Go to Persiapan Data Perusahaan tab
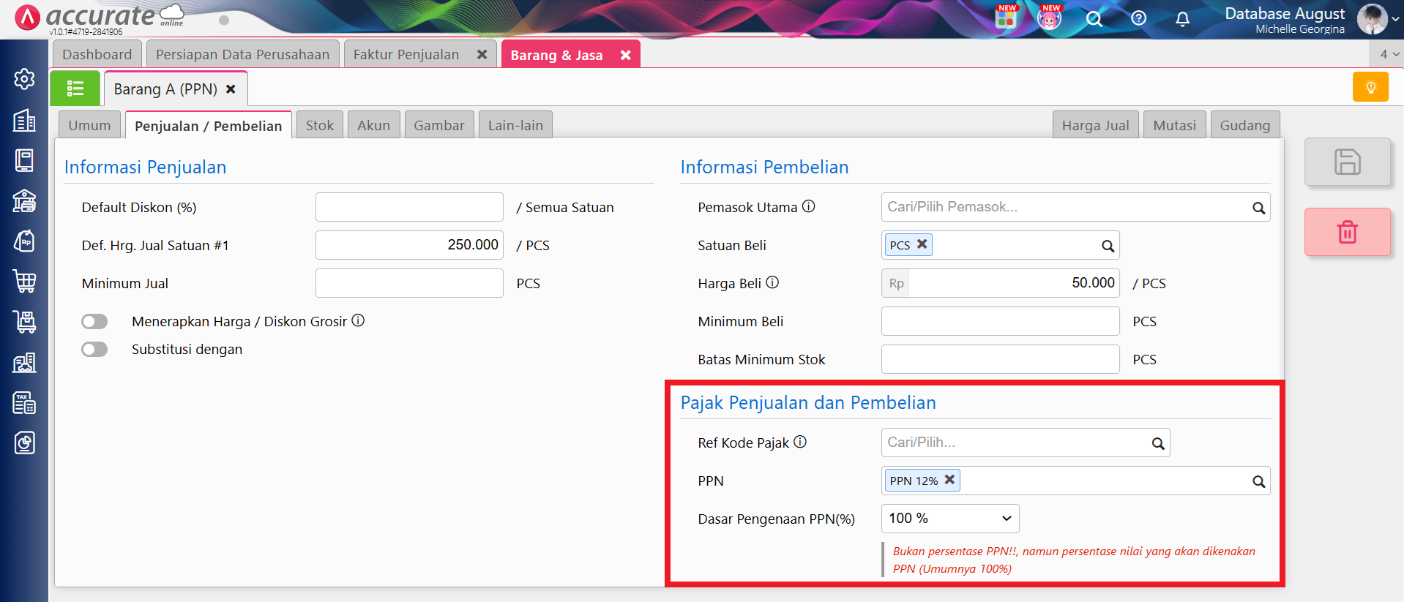 click(243, 54)
